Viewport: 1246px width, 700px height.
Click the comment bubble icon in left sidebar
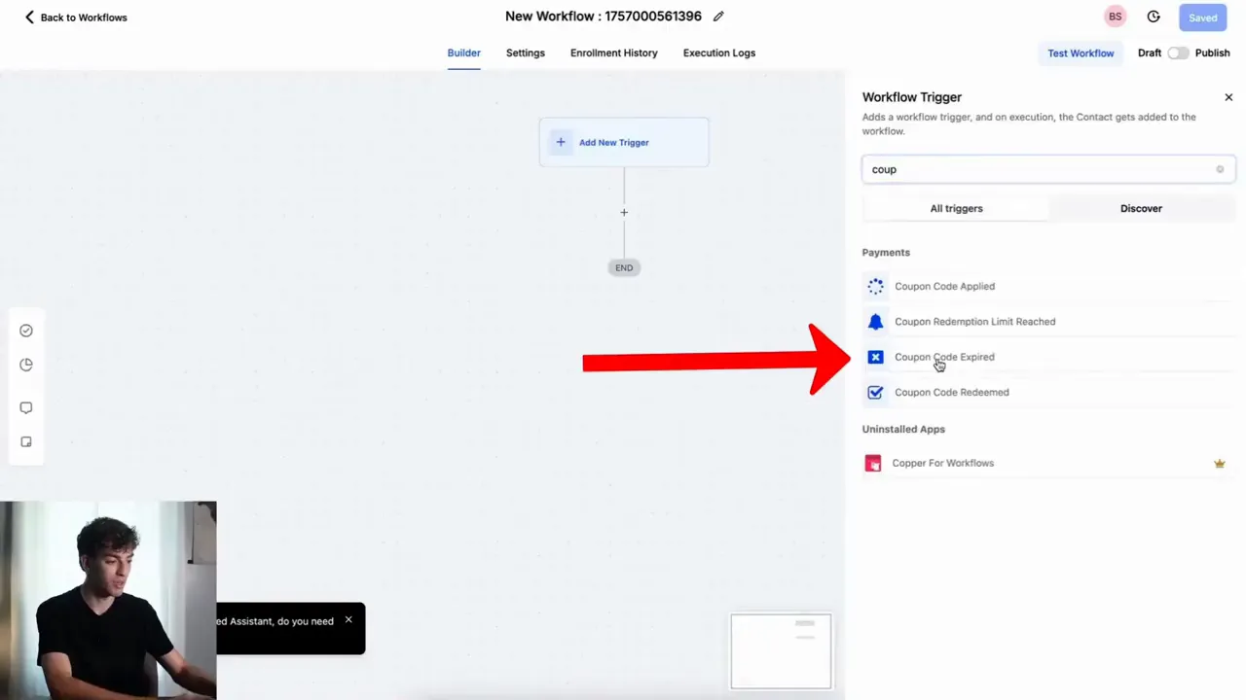pos(26,407)
